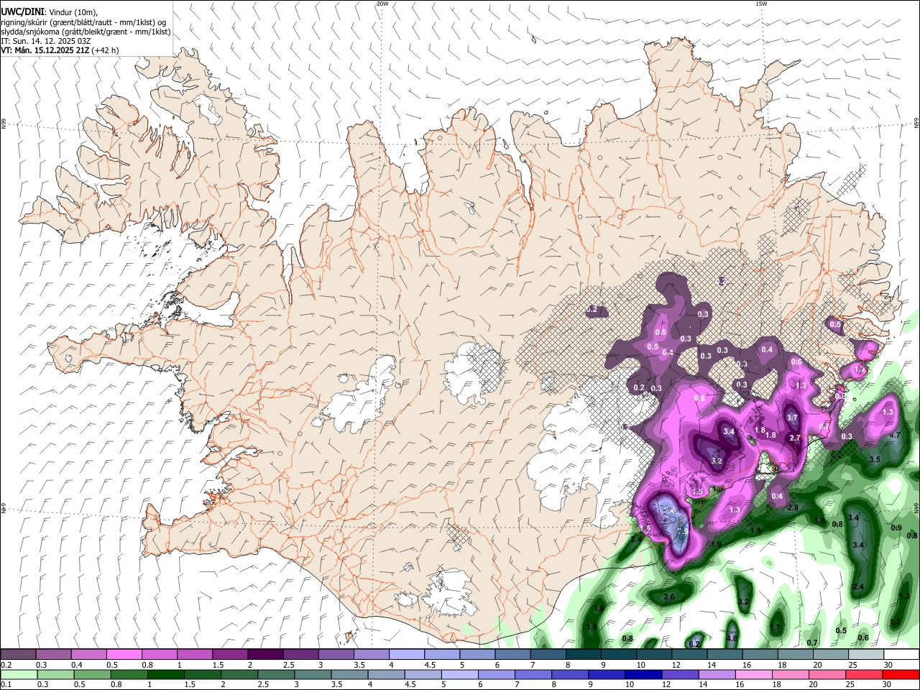Image resolution: width=920 pixels, height=690 pixels.
Task: Choose the upper legend swatch labeled 10
Action: pos(654,654)
